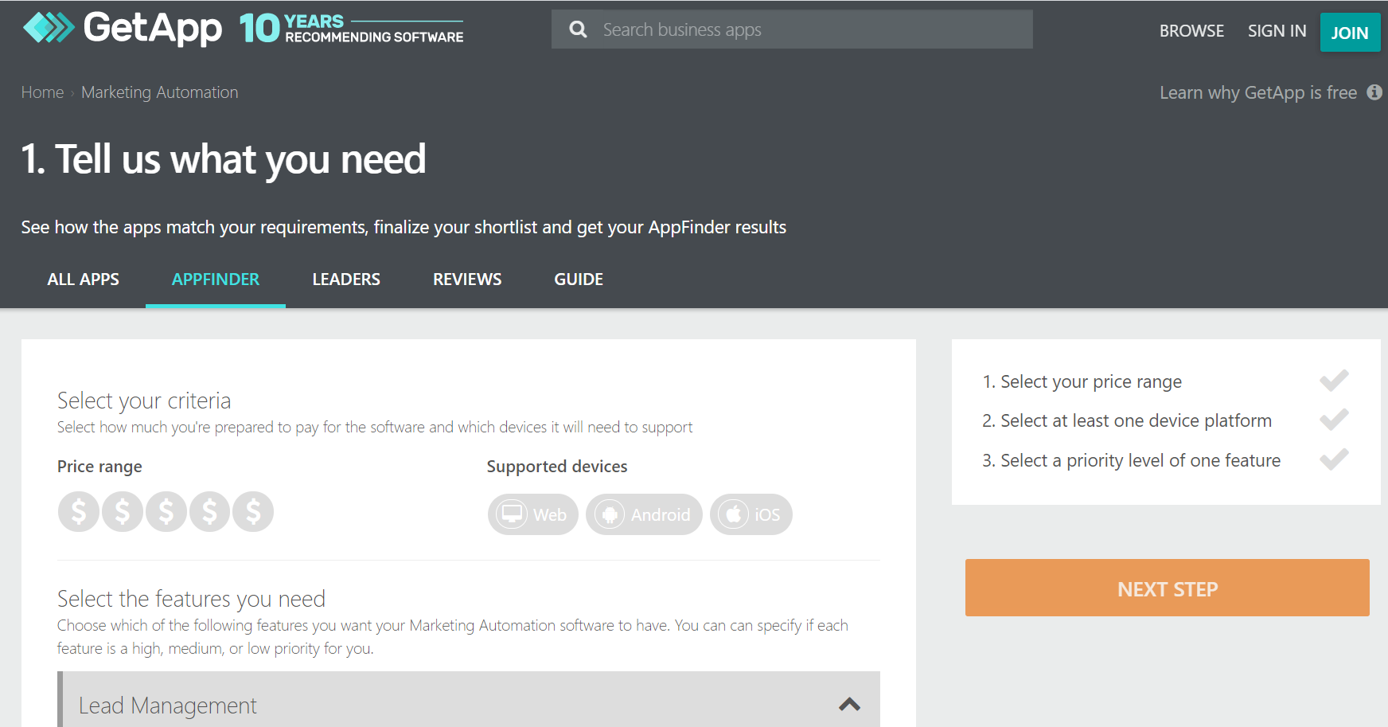Click Learn why GetApp is free

pyautogui.click(x=1258, y=92)
